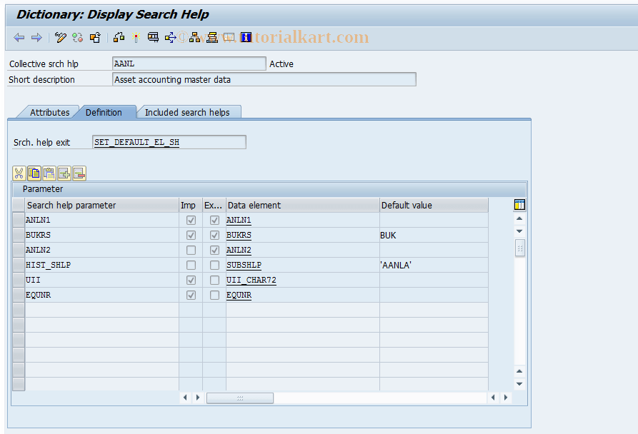Enable the Exp checkbox for UII
This screenshot has height=434, width=638.
tap(214, 280)
